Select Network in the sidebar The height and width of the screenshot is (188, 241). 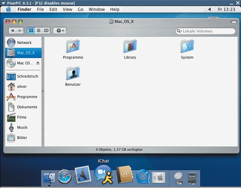coord(23,43)
